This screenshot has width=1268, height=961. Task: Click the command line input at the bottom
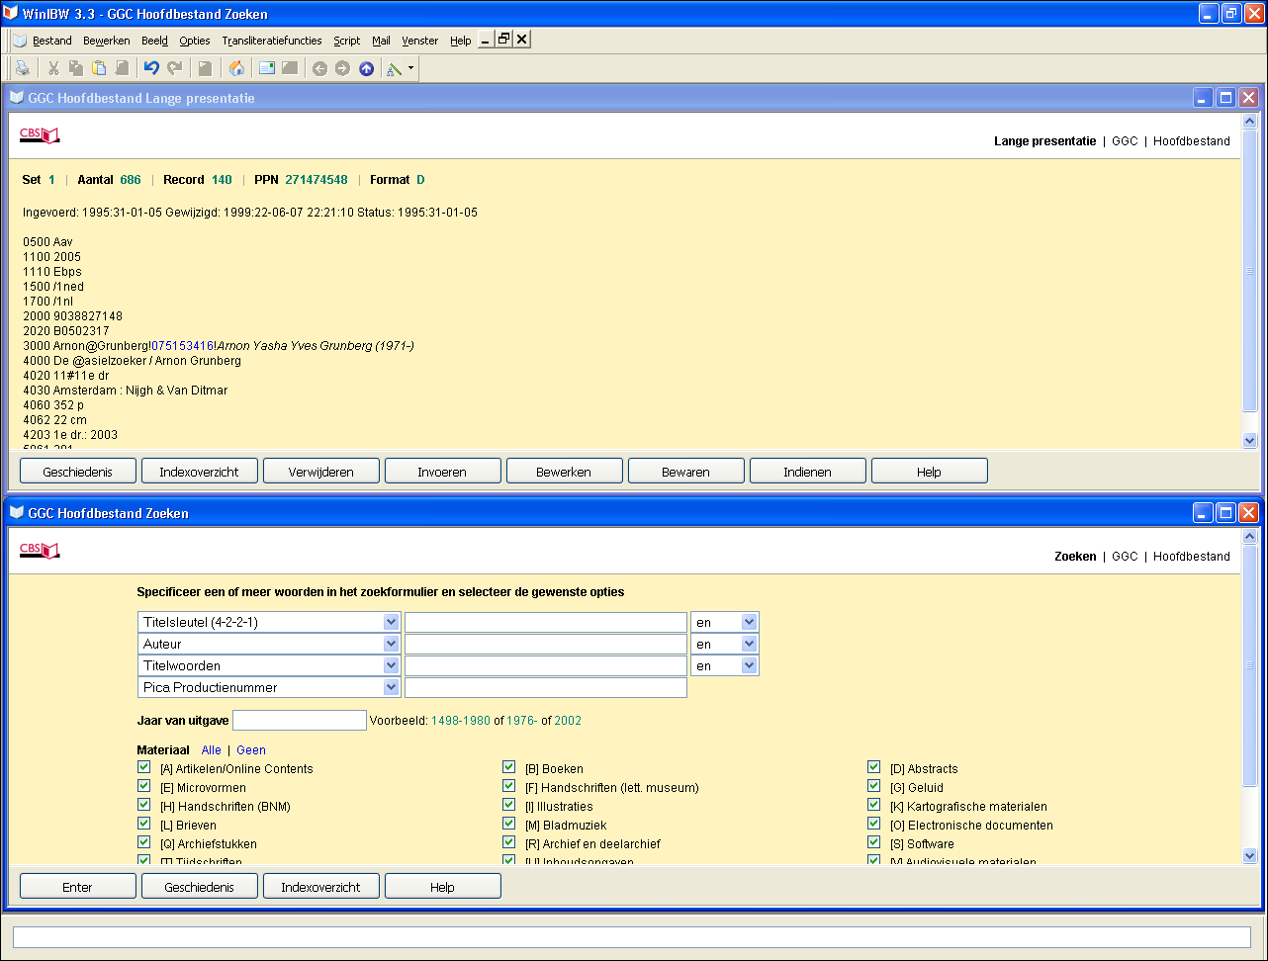point(633,937)
